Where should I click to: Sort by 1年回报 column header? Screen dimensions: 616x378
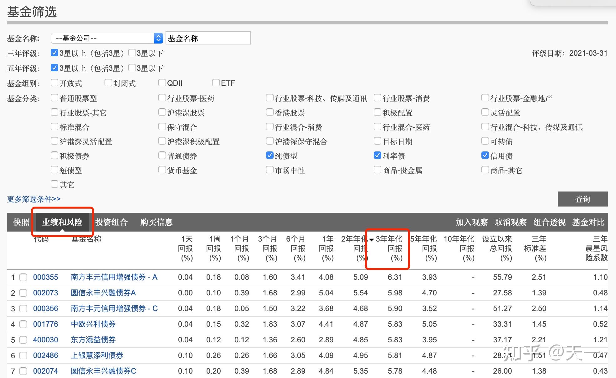[326, 248]
